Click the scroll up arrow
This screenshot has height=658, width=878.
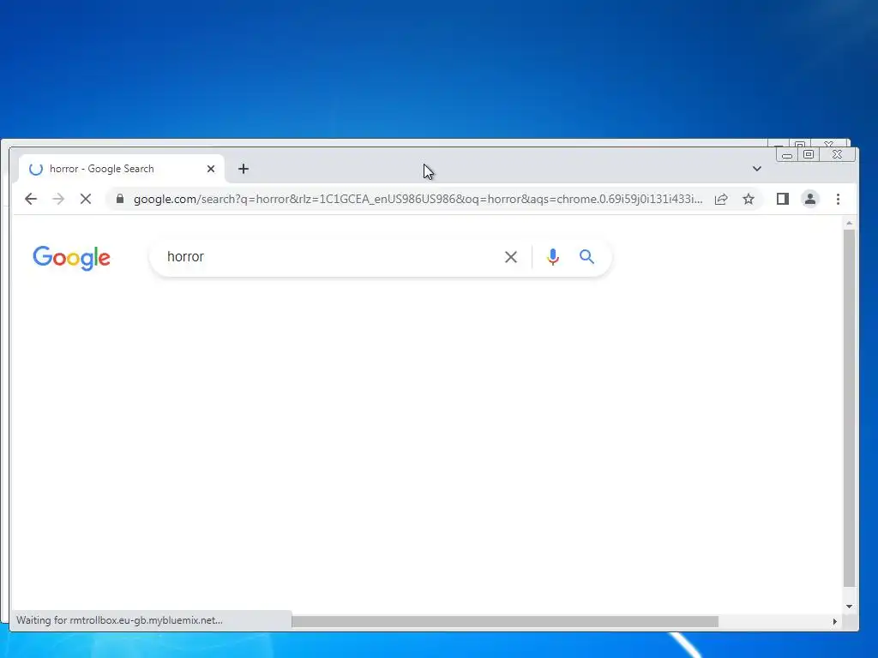(850, 224)
